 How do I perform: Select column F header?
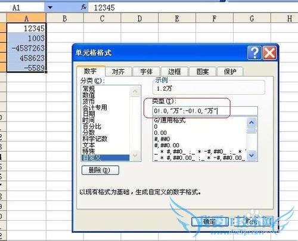pos(215,18)
